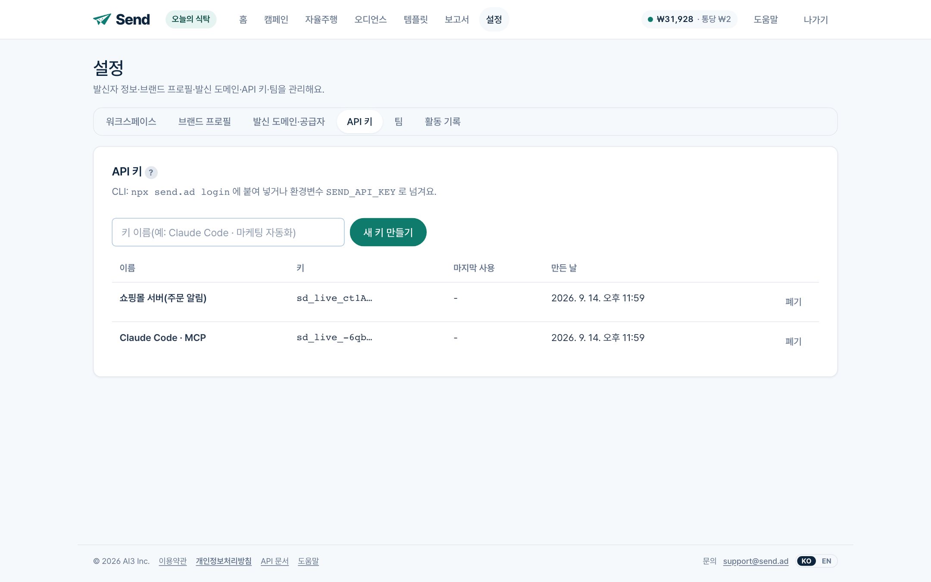
Task: Click 나가기 to log out
Action: point(816,19)
